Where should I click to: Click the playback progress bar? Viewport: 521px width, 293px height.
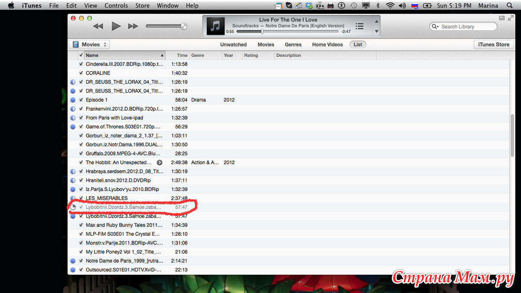[x=287, y=32]
